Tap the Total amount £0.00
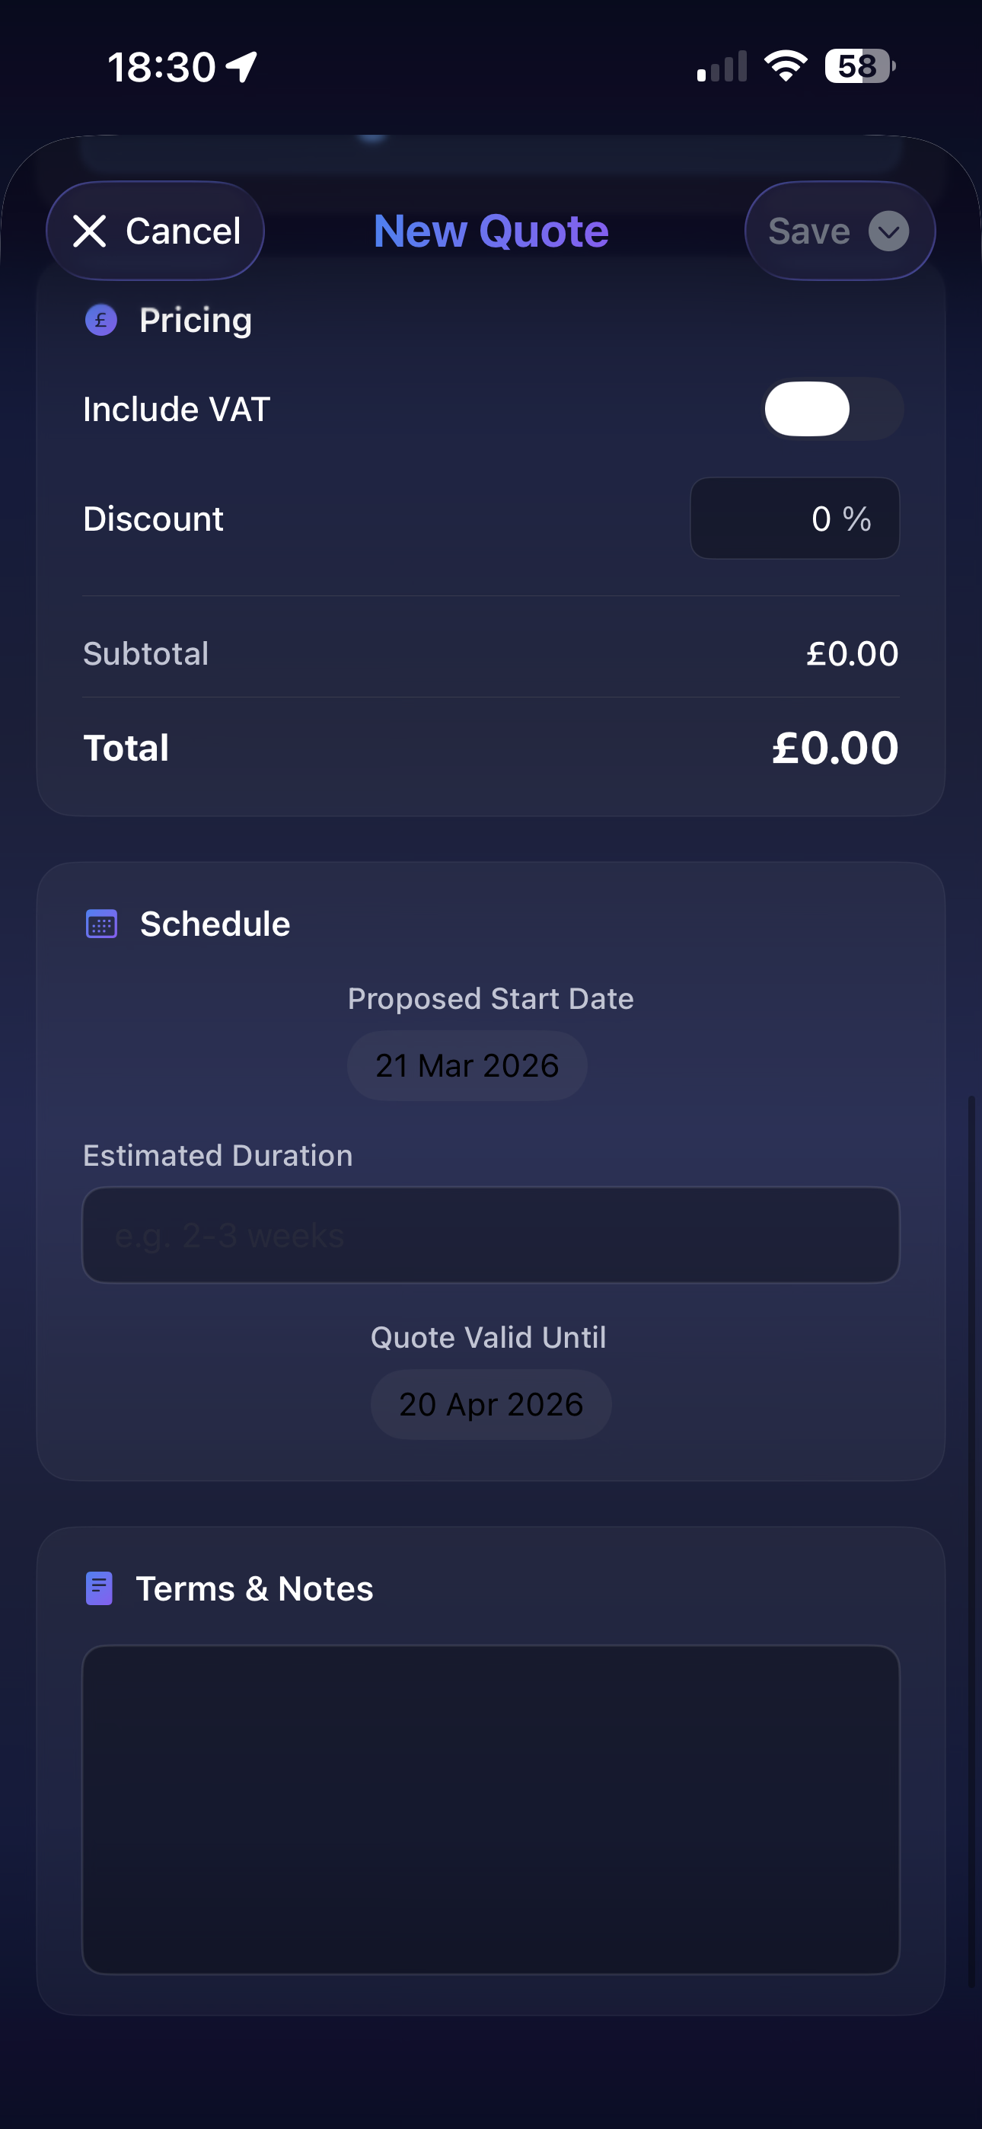 (x=835, y=748)
